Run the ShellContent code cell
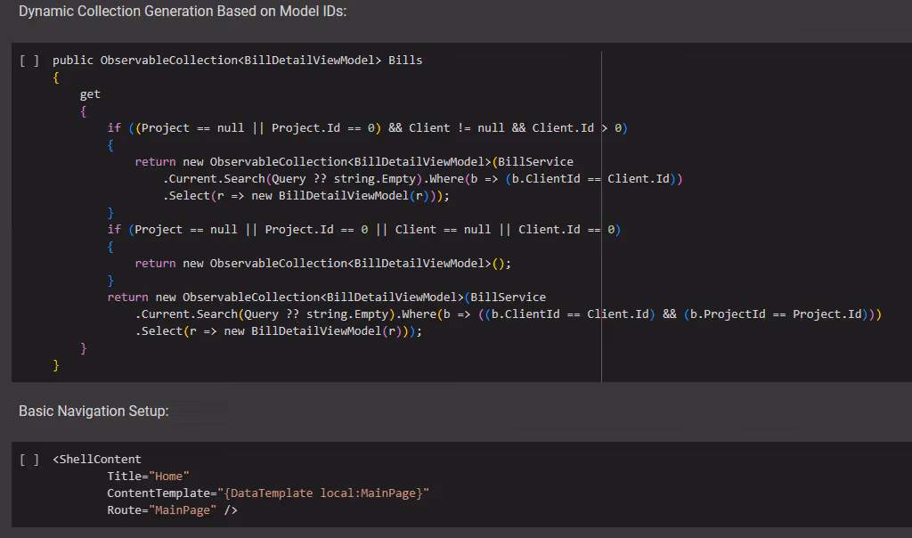This screenshot has width=912, height=538. (29, 460)
